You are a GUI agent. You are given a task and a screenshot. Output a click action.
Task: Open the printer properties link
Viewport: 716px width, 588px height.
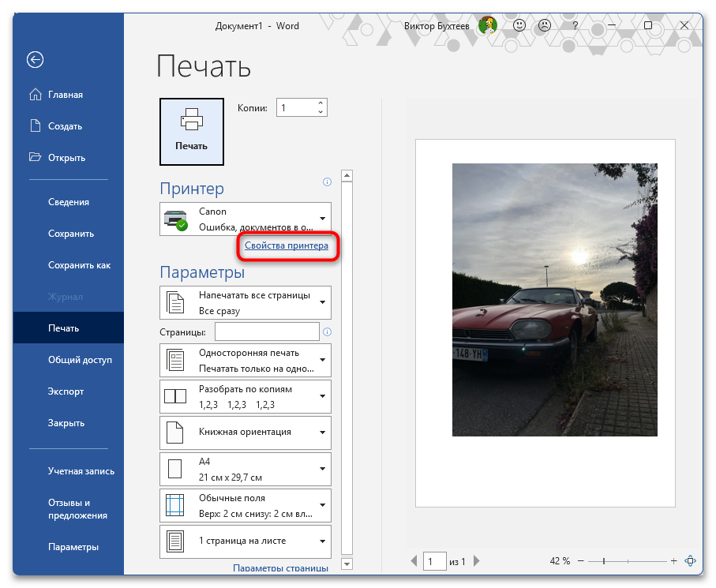pyautogui.click(x=287, y=246)
